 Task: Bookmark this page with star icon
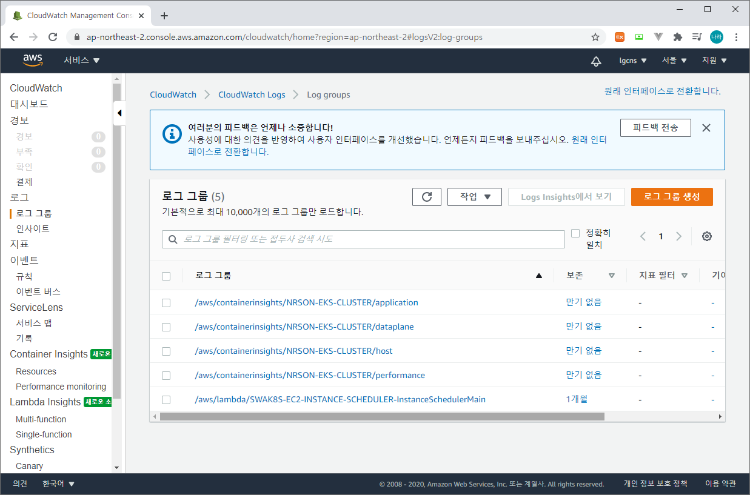point(595,37)
